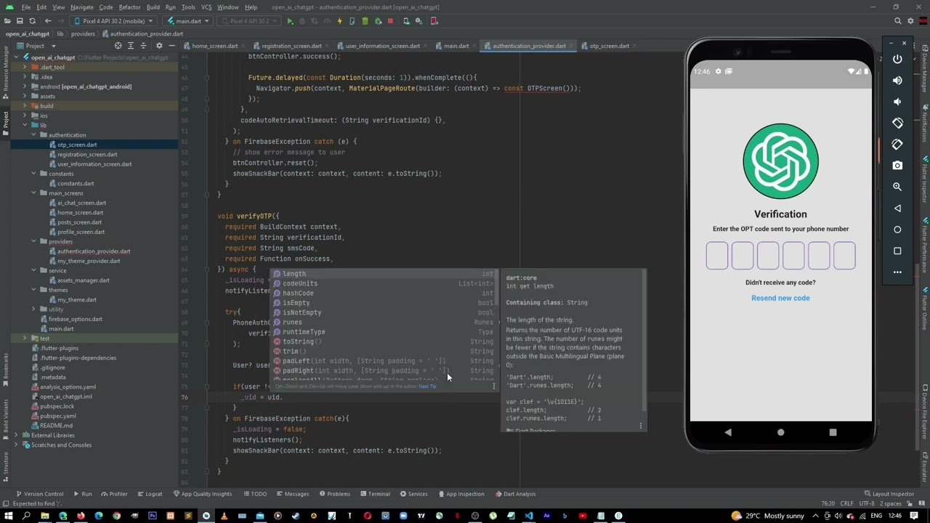Click Search Everywhere magnifier top right
The image size is (930, 523).
click(898, 21)
